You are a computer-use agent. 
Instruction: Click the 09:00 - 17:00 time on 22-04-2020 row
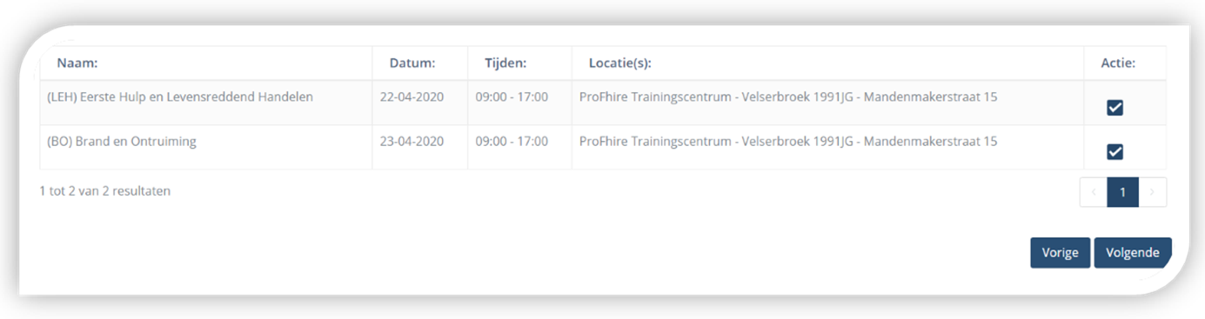point(512,96)
